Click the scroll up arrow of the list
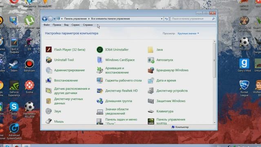 [x=215, y=41]
